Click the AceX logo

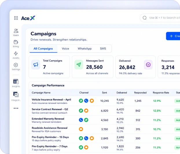pos(28,18)
